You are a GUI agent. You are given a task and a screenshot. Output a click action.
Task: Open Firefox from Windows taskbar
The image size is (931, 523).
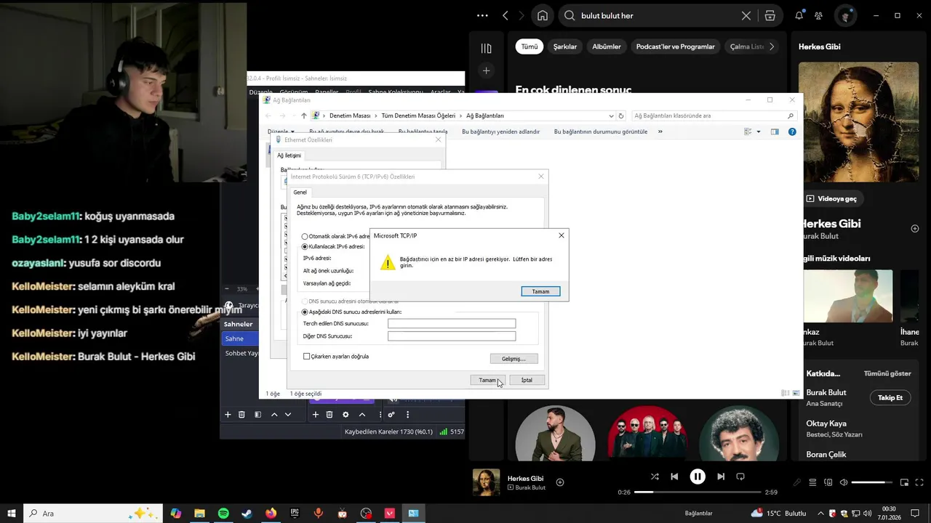[x=271, y=514]
